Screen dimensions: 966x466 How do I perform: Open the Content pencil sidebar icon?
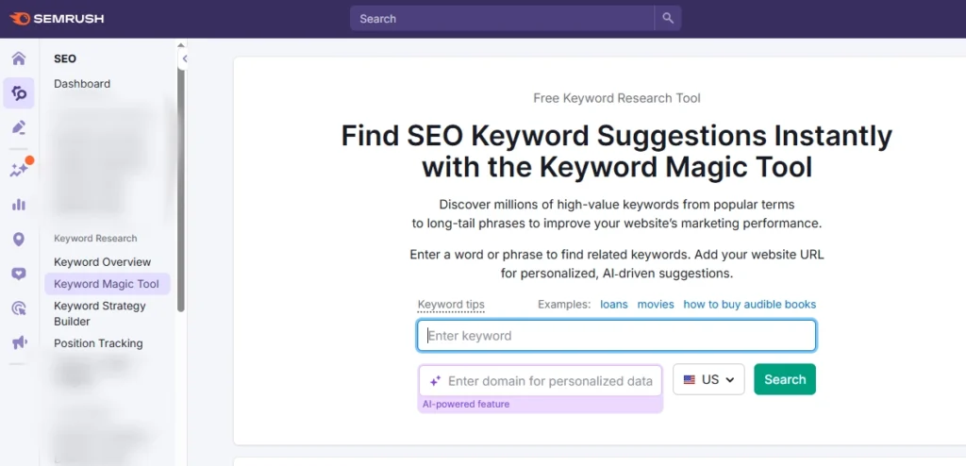click(19, 127)
